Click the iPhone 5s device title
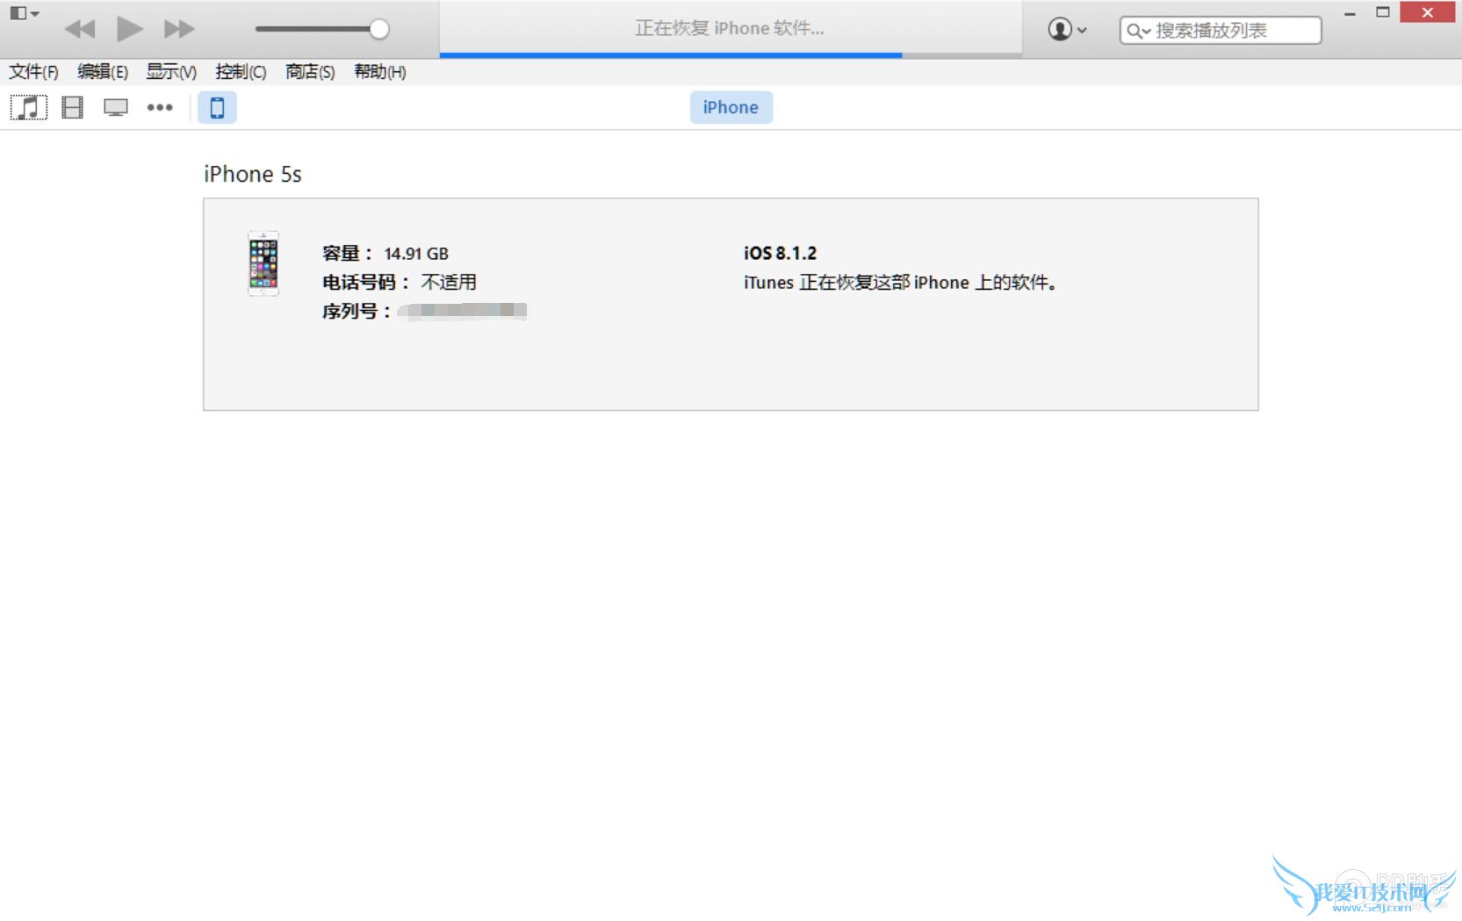 [x=253, y=174]
